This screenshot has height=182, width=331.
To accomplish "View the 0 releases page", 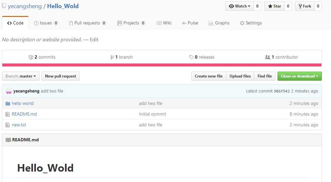I will tap(202, 57).
